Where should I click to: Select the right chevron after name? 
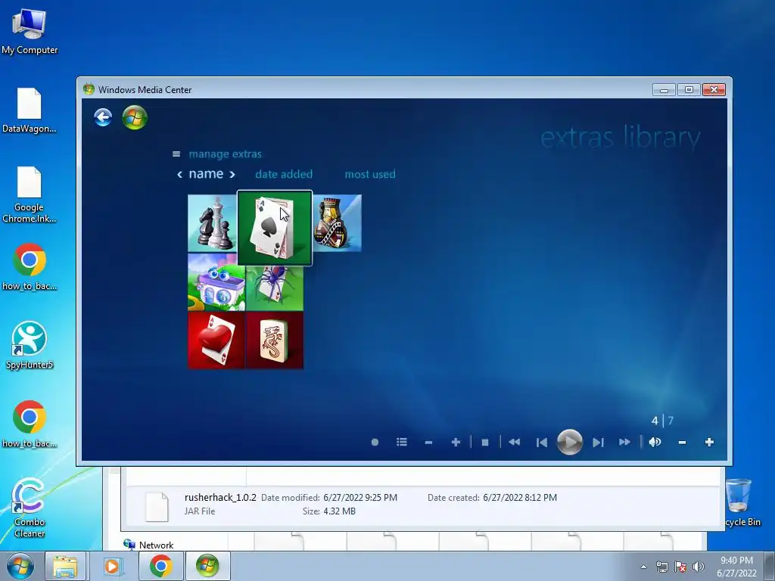pyautogui.click(x=232, y=175)
